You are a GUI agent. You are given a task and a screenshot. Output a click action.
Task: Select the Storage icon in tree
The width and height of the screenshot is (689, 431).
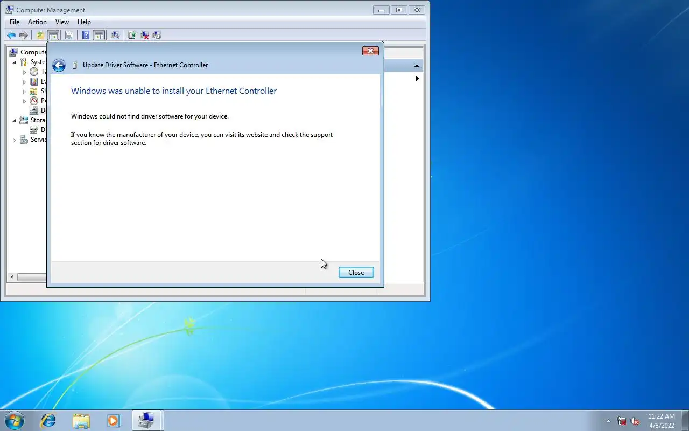pyautogui.click(x=24, y=120)
